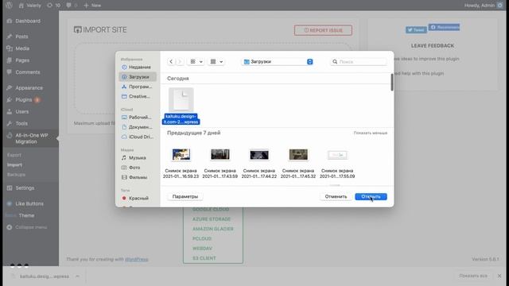Image resolution: width=509 pixels, height=286 pixels.
Task: Click the WordPress footer link
Action: [x=136, y=260]
